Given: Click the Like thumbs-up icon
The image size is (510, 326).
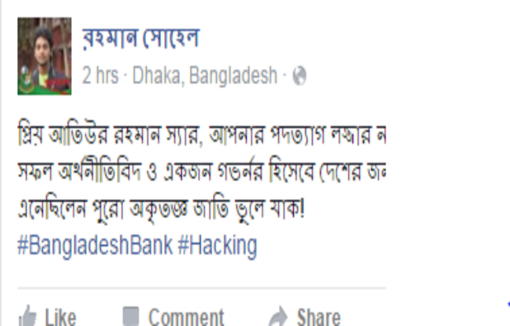Looking at the screenshot, I should pyautogui.click(x=28, y=316).
